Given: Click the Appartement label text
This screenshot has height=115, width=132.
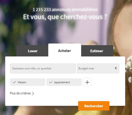Looking at the screenshot, I should (62, 82).
